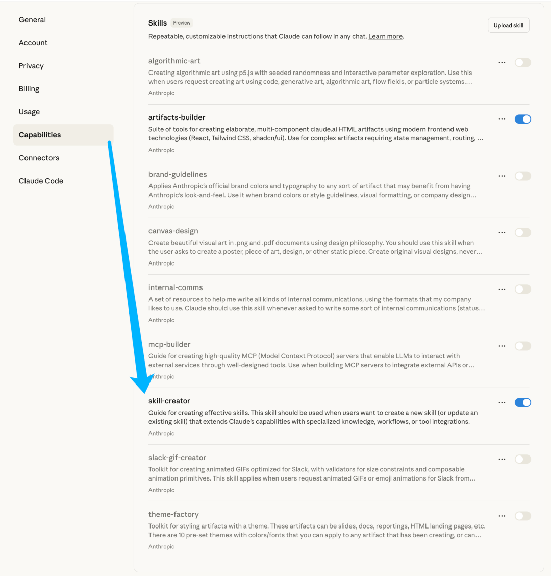Open the slack-gif-creator three-dot menu
Screen dimensions: 551x576
pyautogui.click(x=502, y=459)
